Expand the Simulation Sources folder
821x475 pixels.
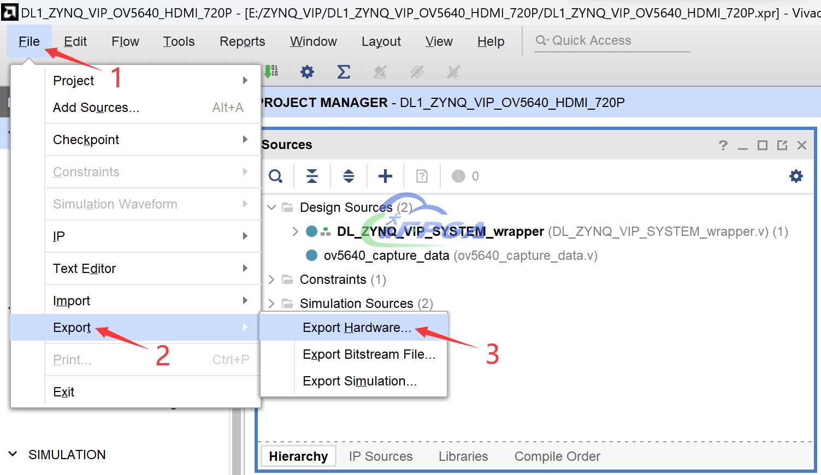tap(271, 303)
